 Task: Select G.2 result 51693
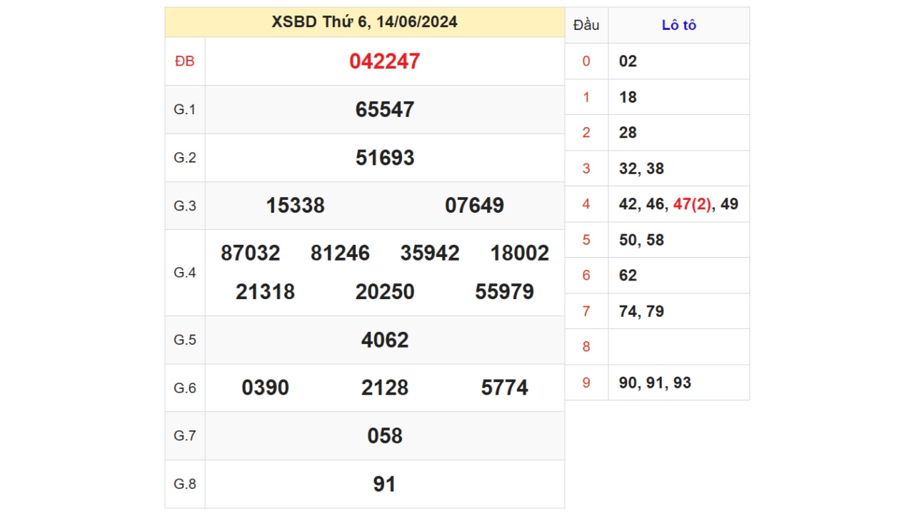(x=385, y=158)
